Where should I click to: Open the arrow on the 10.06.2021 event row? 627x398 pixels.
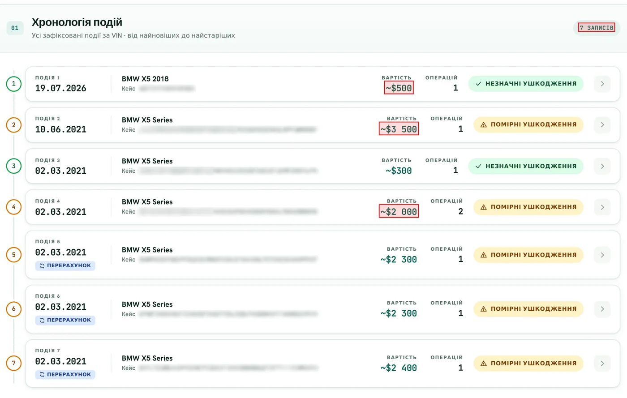tap(602, 125)
